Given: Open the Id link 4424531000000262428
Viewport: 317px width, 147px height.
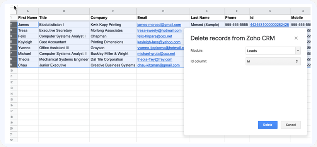Looking at the screenshot, I should click(269, 25).
